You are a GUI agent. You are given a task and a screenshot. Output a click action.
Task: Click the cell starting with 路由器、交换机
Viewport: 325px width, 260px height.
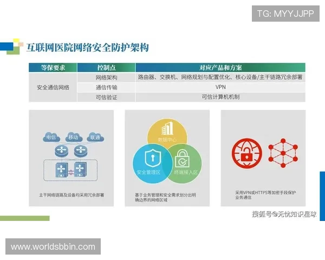click(220, 77)
